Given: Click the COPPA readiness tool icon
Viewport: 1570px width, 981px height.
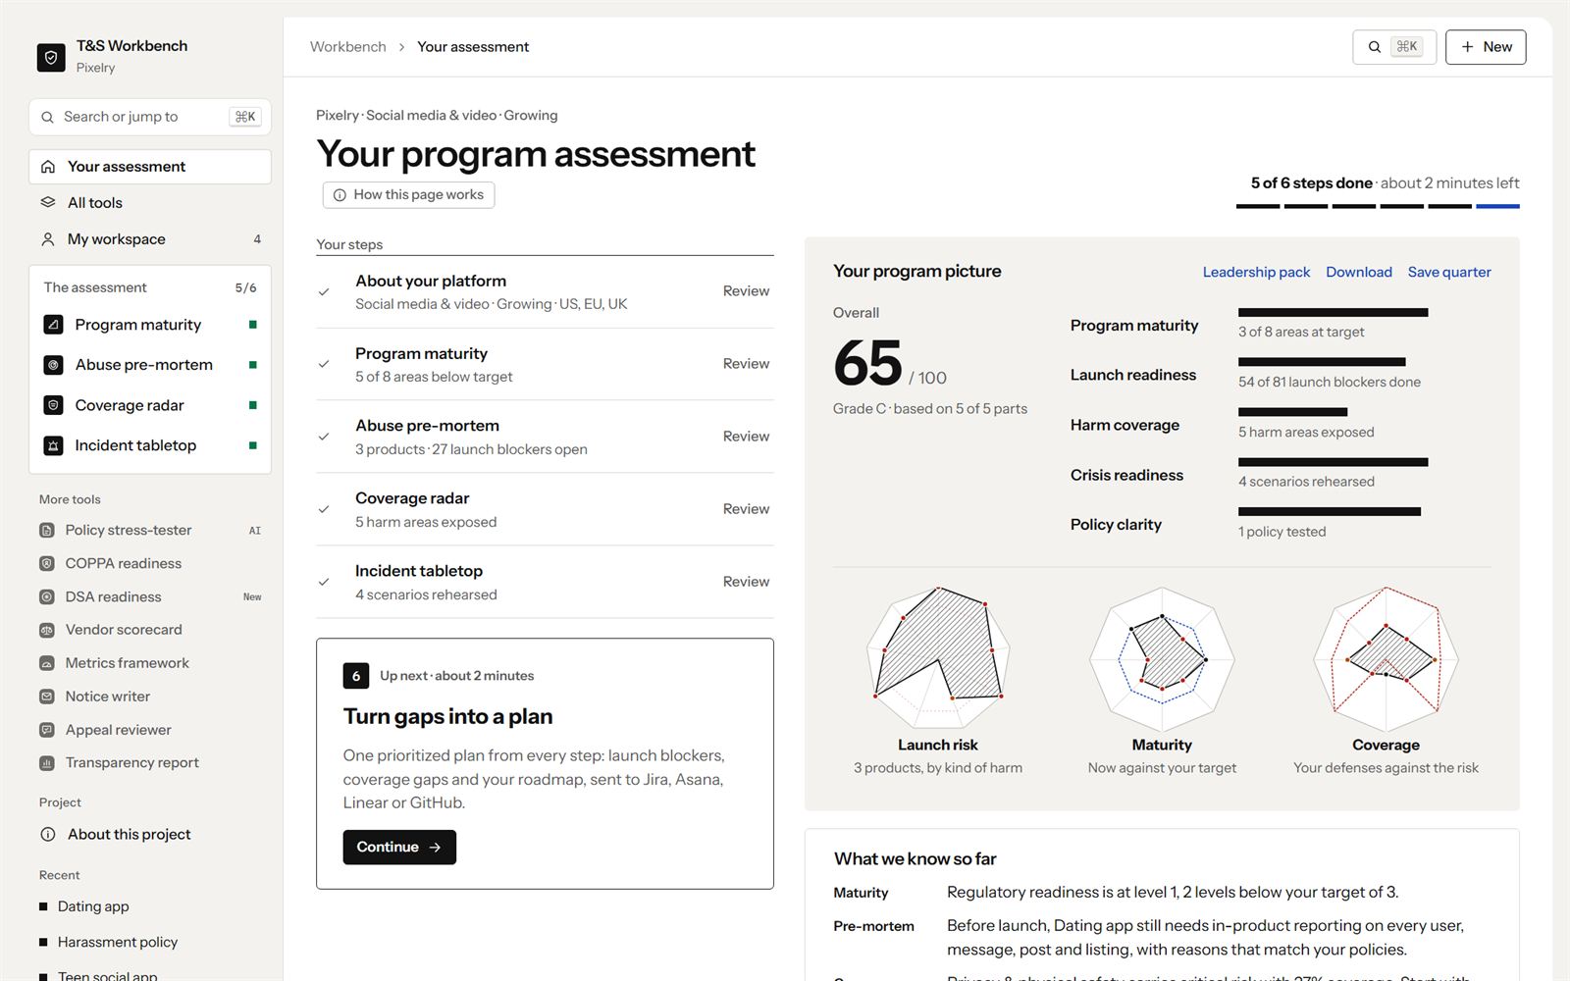Looking at the screenshot, I should point(47,563).
